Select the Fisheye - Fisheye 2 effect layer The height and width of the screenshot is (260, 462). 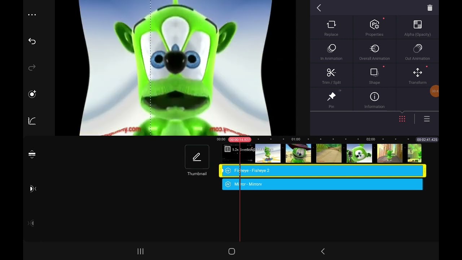click(x=322, y=170)
